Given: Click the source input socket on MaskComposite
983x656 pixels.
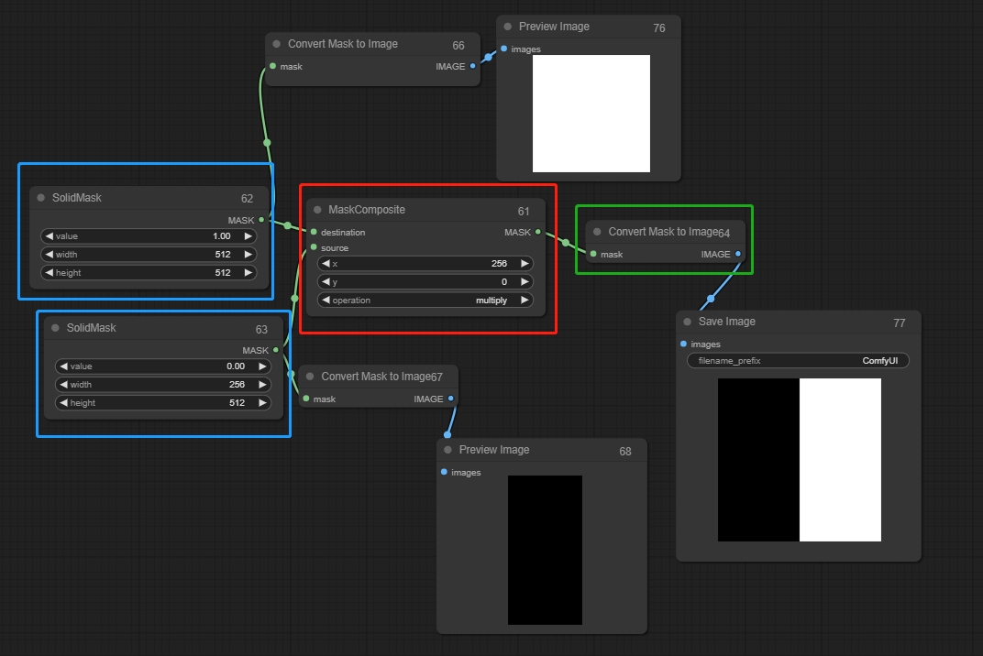Looking at the screenshot, I should coord(314,247).
